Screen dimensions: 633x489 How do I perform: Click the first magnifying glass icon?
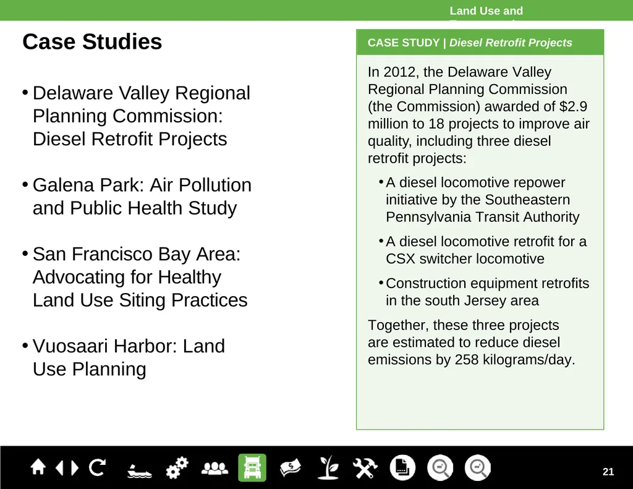click(x=440, y=467)
